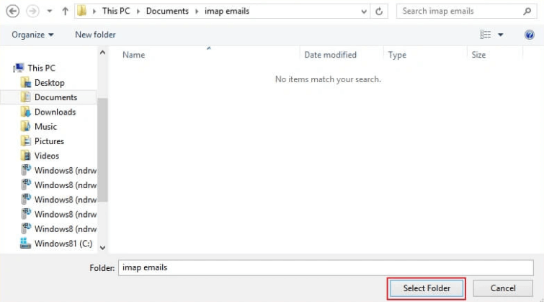Image resolution: width=544 pixels, height=302 pixels.
Task: Go back with the Back arrow button
Action: pos(13,11)
